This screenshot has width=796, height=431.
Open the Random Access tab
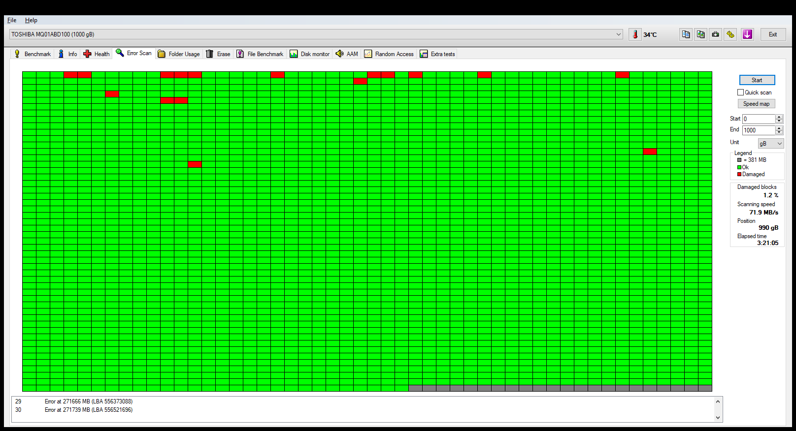pyautogui.click(x=389, y=54)
